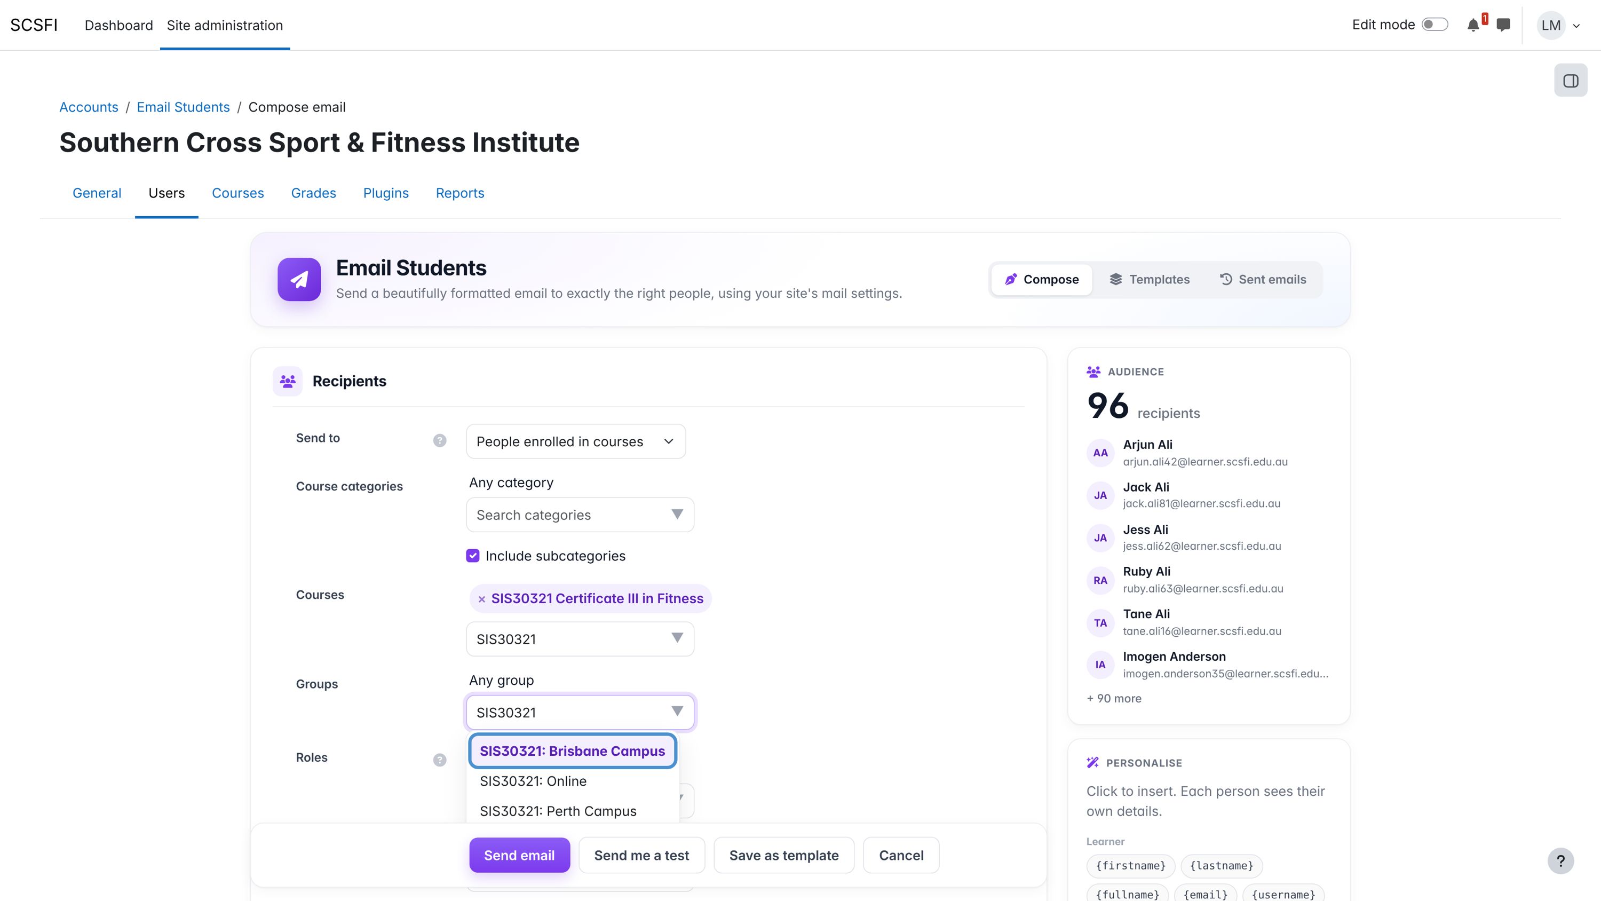The image size is (1601, 901).
Task: Switch to the Sent emails tab
Action: tap(1263, 279)
